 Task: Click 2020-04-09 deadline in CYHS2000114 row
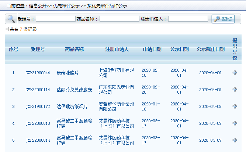210,90
